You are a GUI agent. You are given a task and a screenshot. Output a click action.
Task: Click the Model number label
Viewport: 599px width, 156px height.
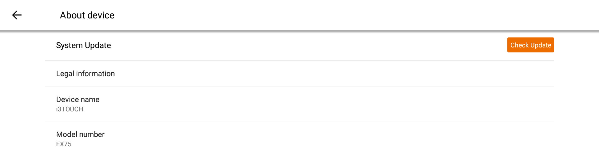pyautogui.click(x=80, y=134)
